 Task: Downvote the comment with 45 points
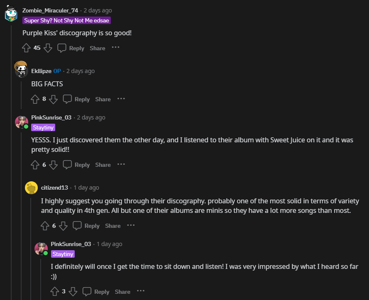(48, 48)
